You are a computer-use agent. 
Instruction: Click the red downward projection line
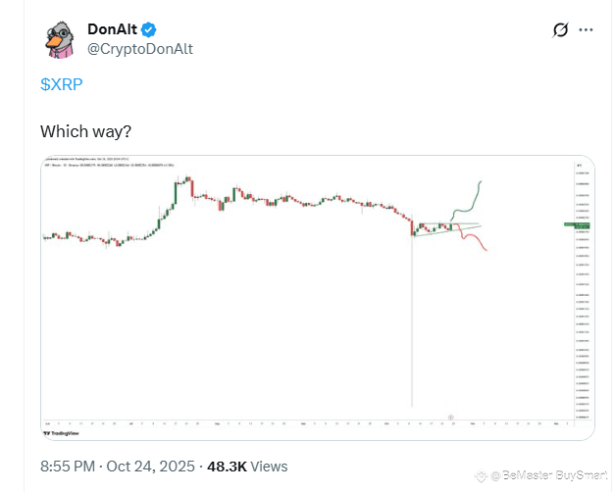pyautogui.click(x=472, y=237)
